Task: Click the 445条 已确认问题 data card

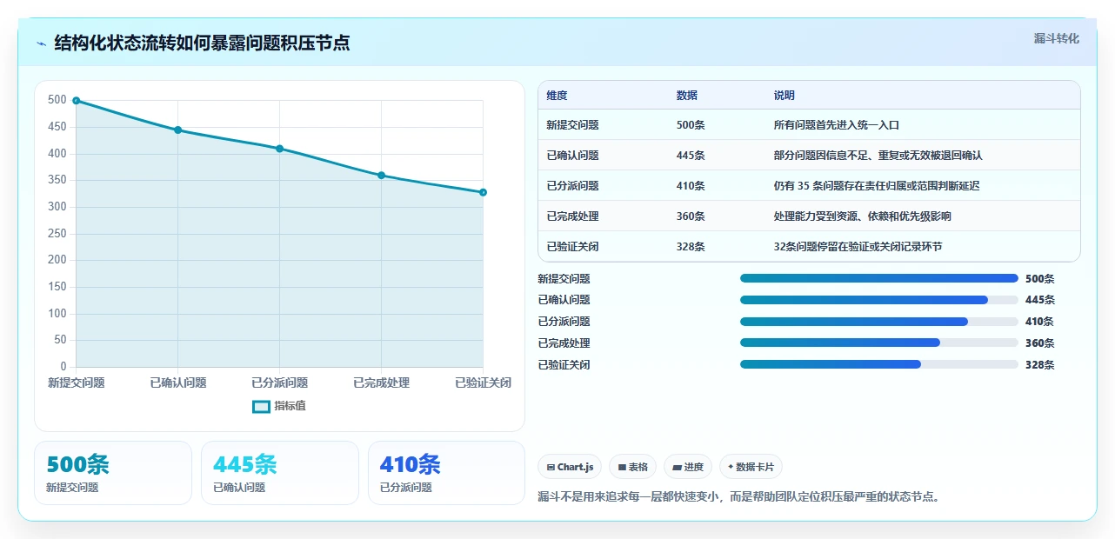Action: pos(280,473)
